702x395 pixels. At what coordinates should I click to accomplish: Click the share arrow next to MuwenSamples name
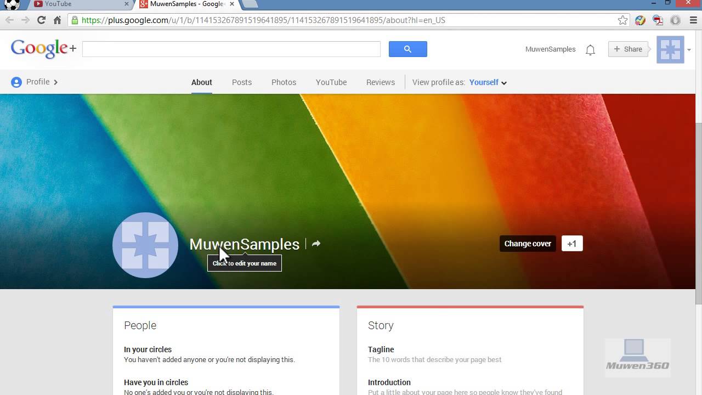(316, 244)
